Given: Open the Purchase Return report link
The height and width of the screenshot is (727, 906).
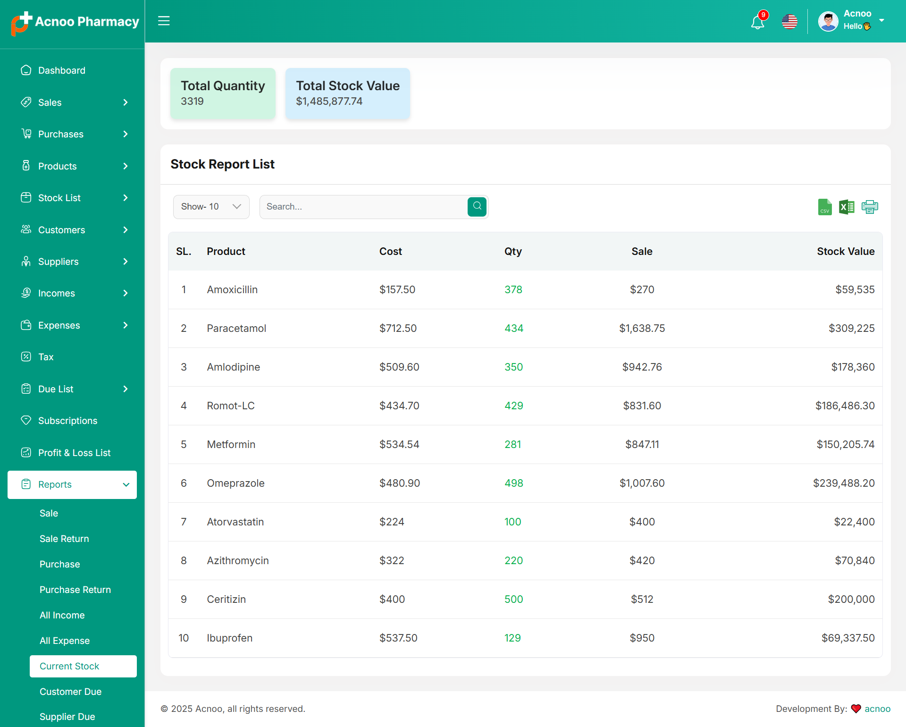Looking at the screenshot, I should point(75,590).
